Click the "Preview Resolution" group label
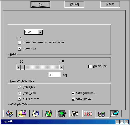This screenshot has width=130, height=125. (x=22, y=81)
